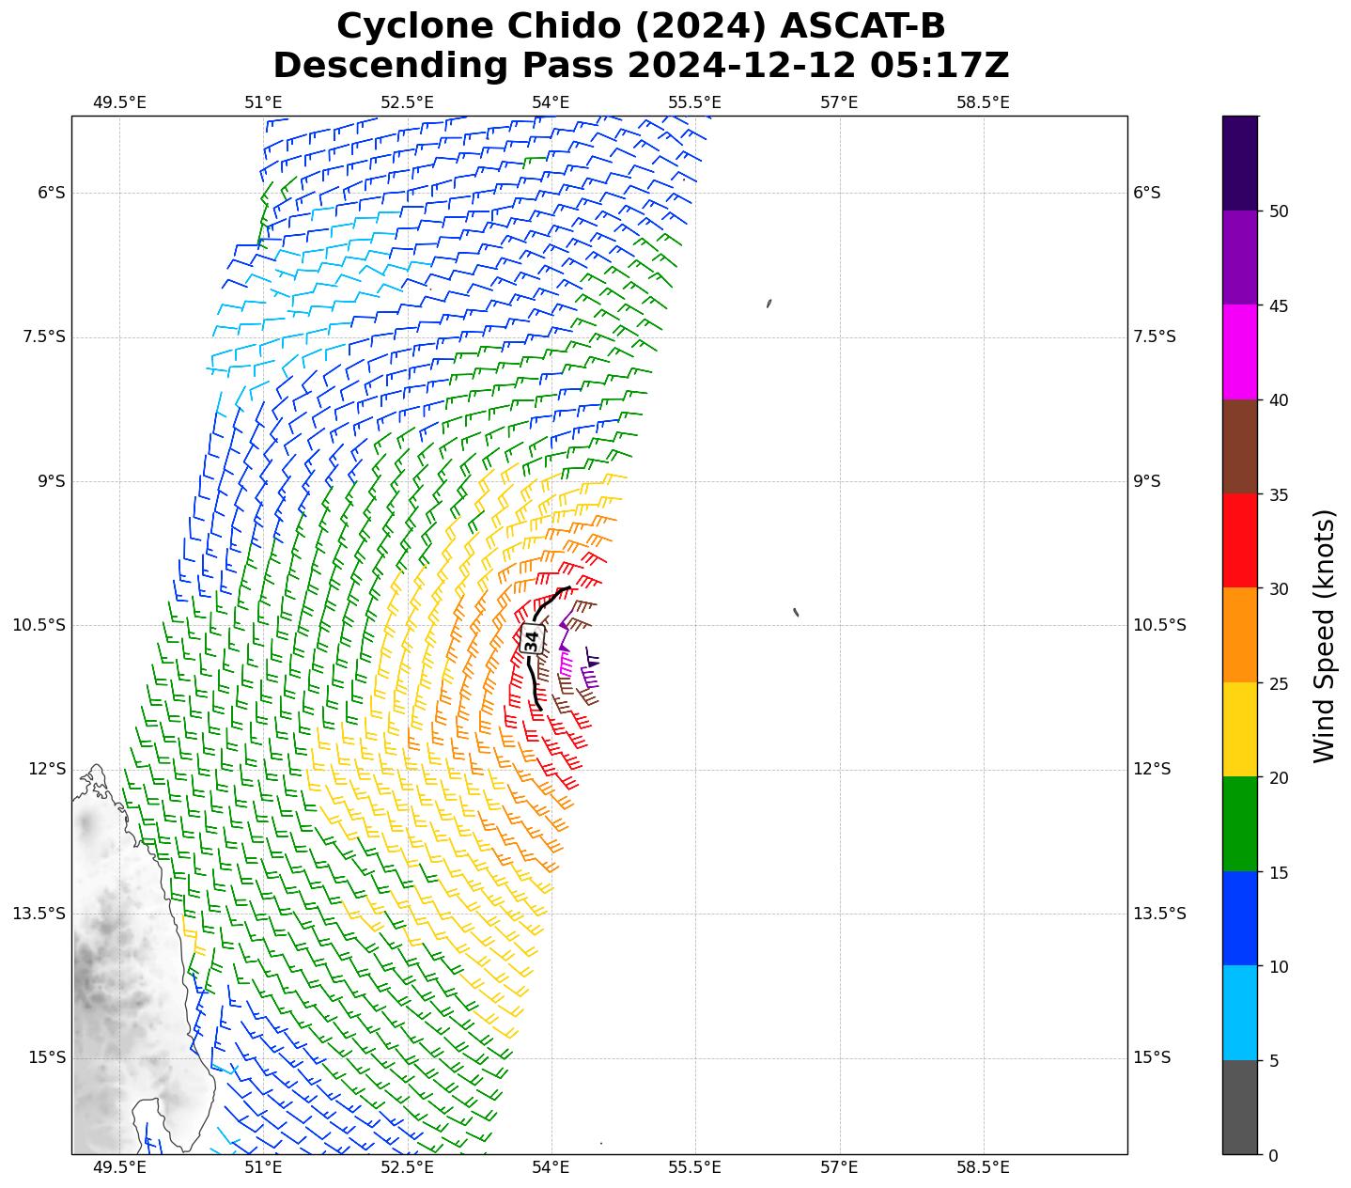
Task: Click the Wind Speed (knots) colorbar label
Action: (1324, 635)
